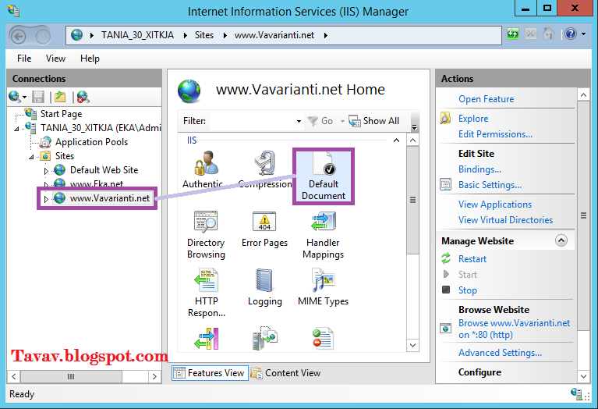Click the Stop loading X icon in toolbar
The height and width of the screenshot is (409, 598).
(530, 34)
